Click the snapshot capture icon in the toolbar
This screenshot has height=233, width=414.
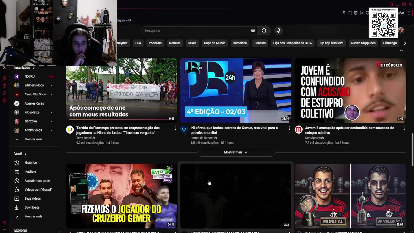pyautogui.click(x=350, y=13)
